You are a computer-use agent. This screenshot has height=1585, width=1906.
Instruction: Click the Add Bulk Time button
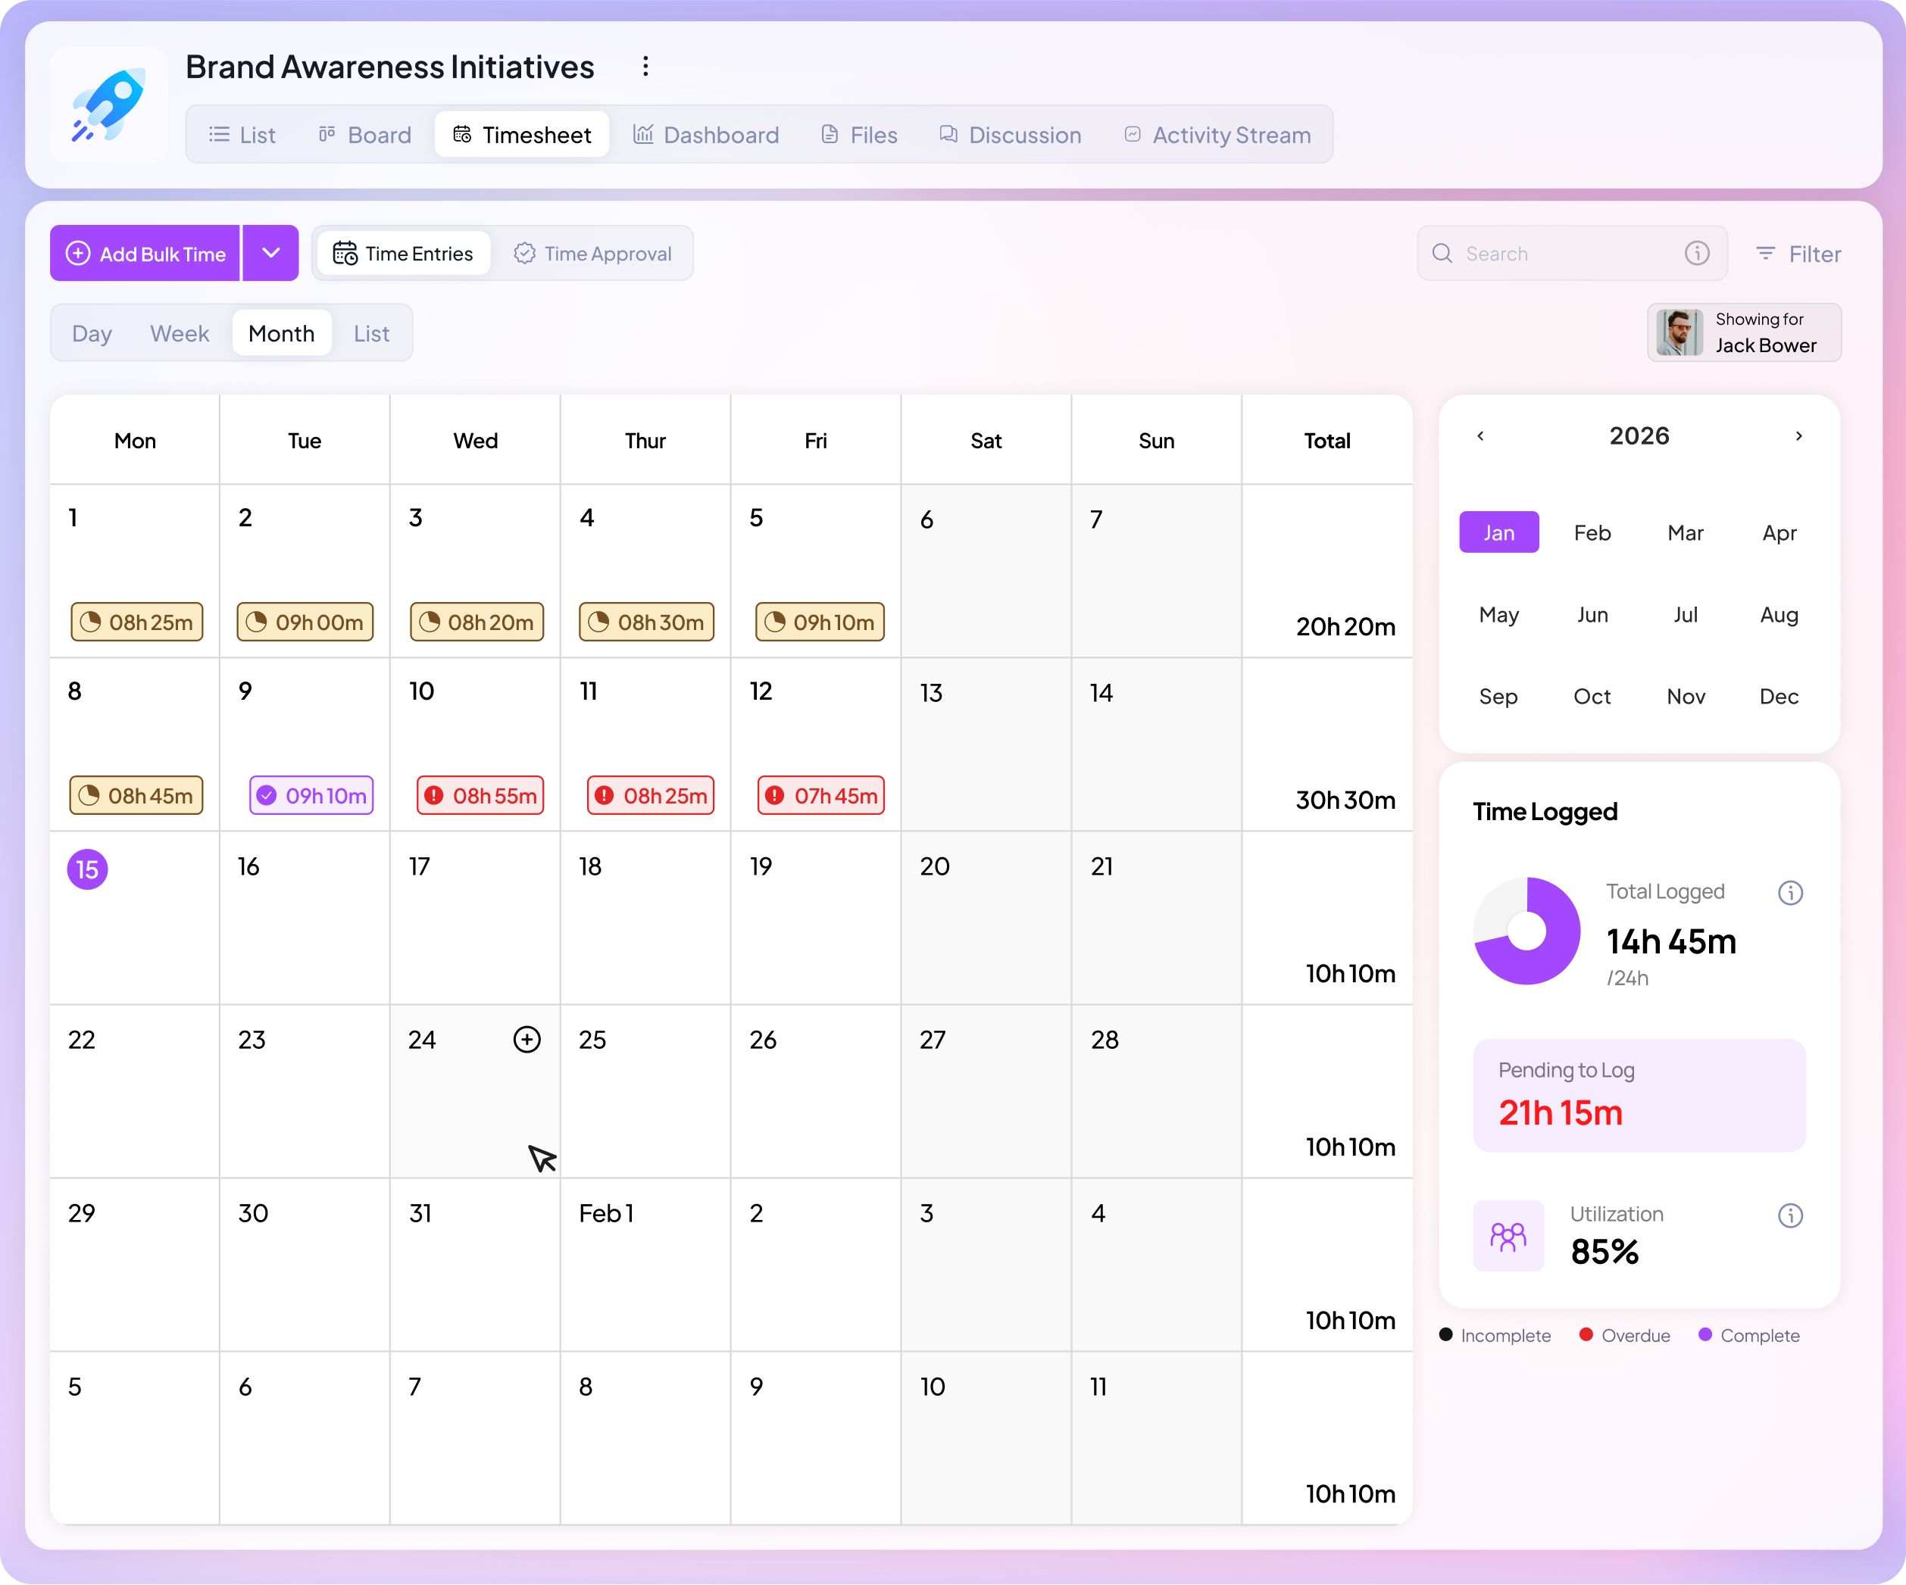(145, 254)
